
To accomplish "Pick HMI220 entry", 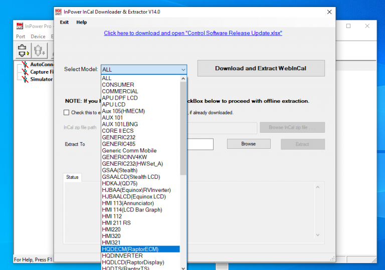I will coord(140,229).
